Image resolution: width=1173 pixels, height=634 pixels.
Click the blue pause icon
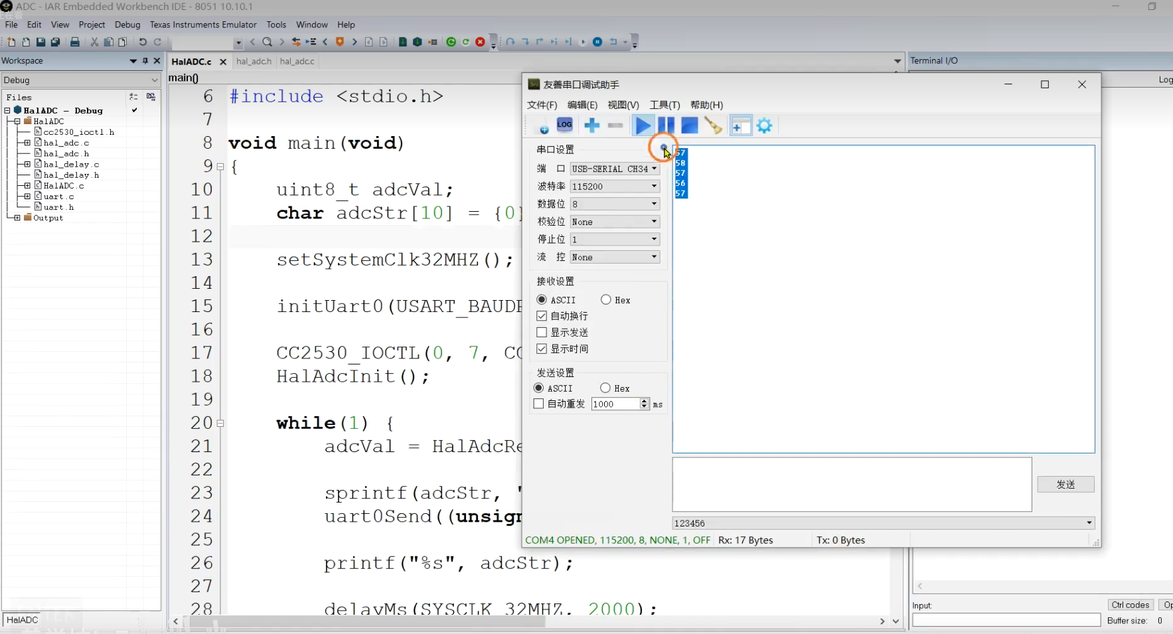point(666,125)
